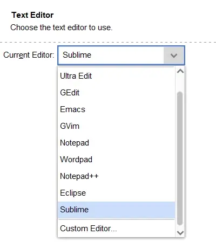Click the Current Editor dropdown arrow

coord(174,55)
